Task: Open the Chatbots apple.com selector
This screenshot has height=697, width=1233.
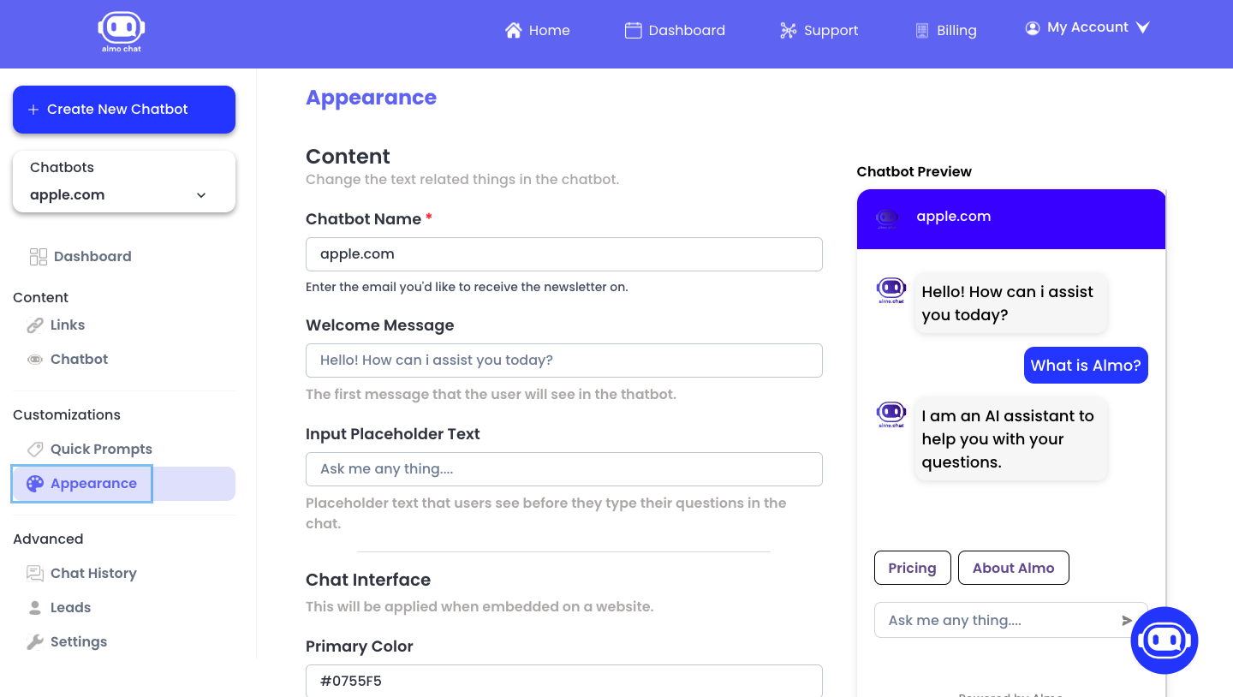Action: (x=124, y=182)
